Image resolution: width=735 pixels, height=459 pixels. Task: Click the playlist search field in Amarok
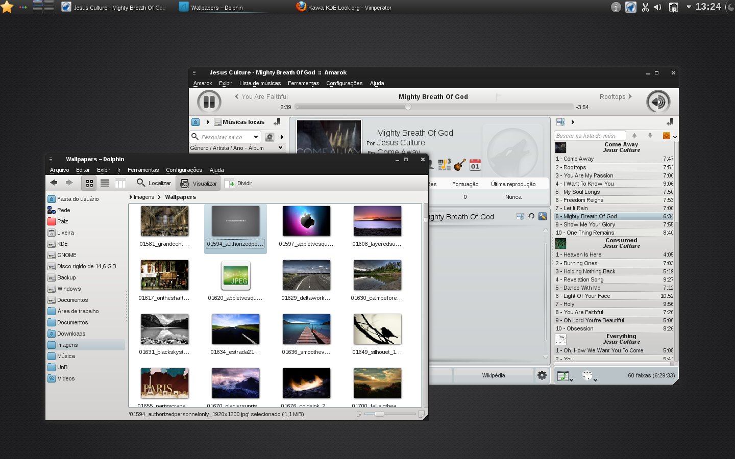[x=590, y=136]
